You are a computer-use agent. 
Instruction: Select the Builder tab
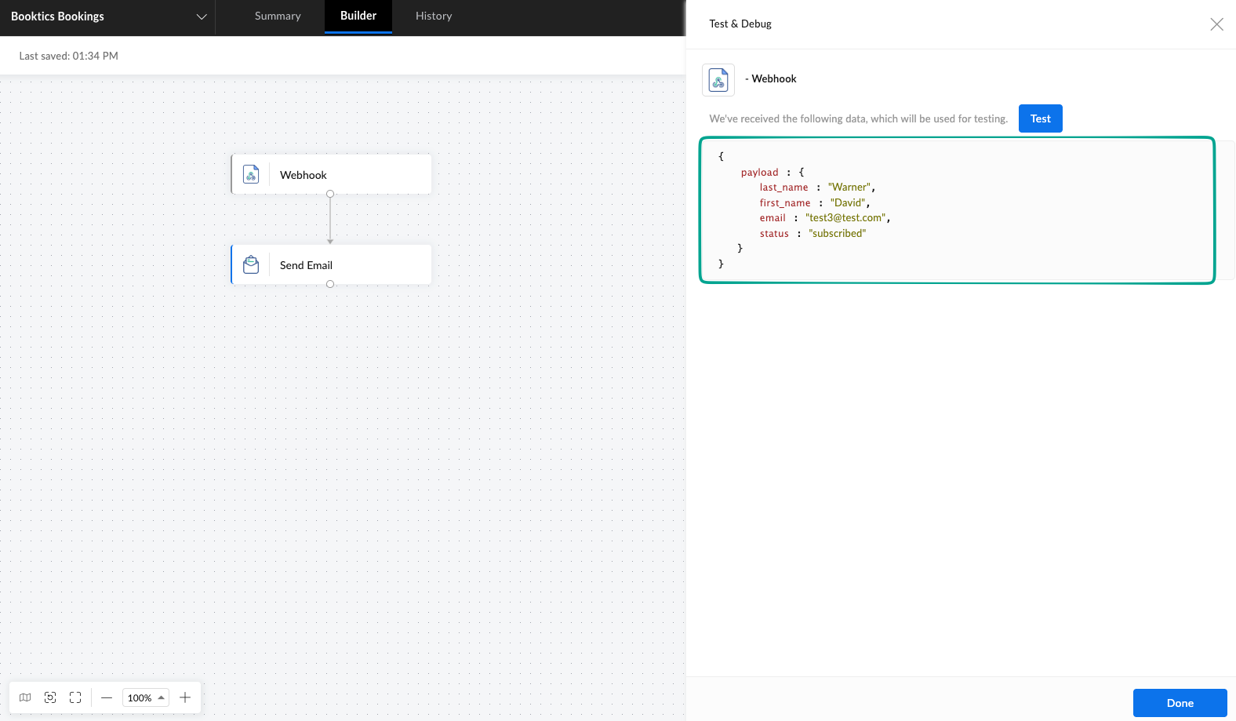(x=358, y=16)
